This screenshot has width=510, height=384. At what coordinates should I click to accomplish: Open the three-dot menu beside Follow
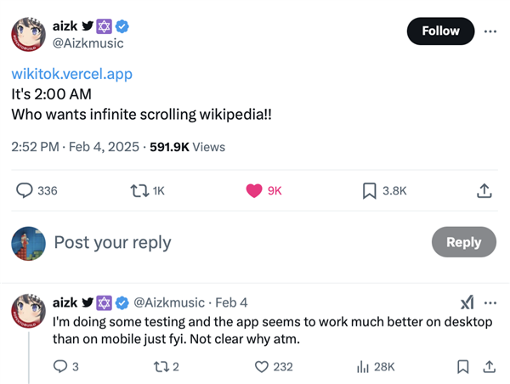(x=490, y=31)
